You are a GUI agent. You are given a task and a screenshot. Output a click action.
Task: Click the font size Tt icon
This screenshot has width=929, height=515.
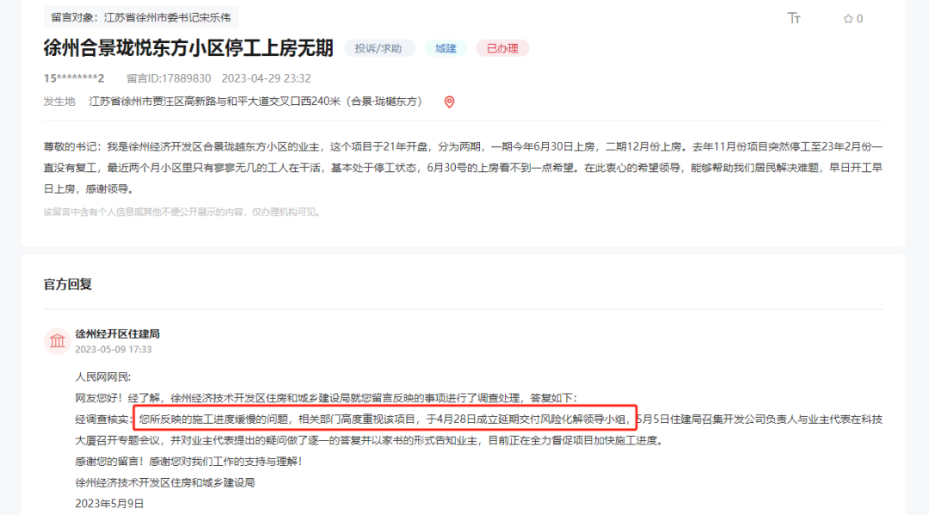[794, 18]
